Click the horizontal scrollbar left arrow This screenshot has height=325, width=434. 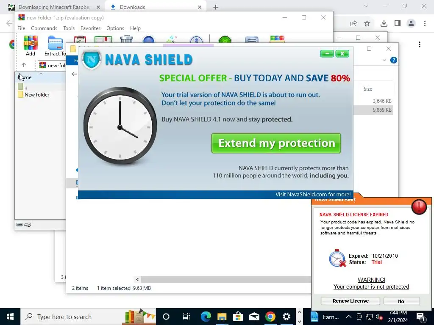(137, 280)
